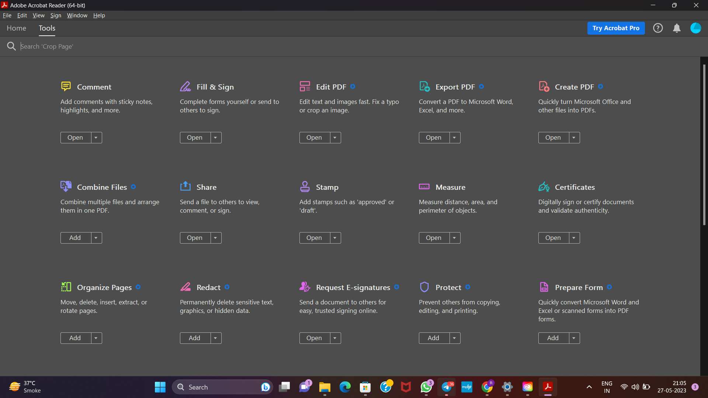This screenshot has height=398, width=708.
Task: Expand the Open dropdown under Share
Action: pos(215,238)
